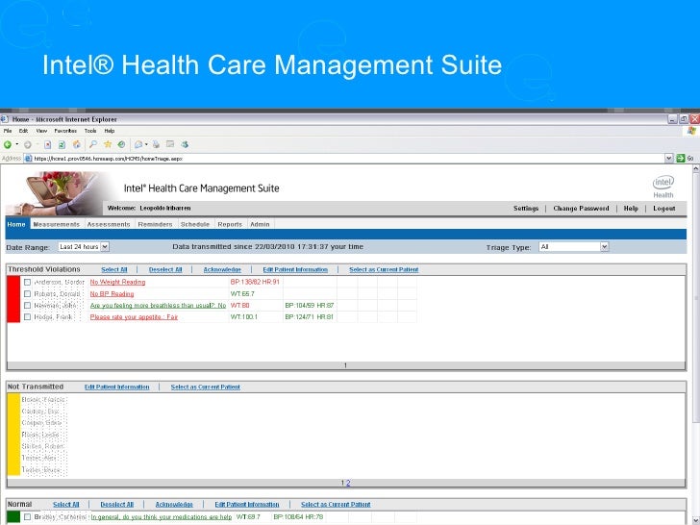Switch to the Assessments tab
This screenshot has height=525, width=700.
pyautogui.click(x=109, y=224)
